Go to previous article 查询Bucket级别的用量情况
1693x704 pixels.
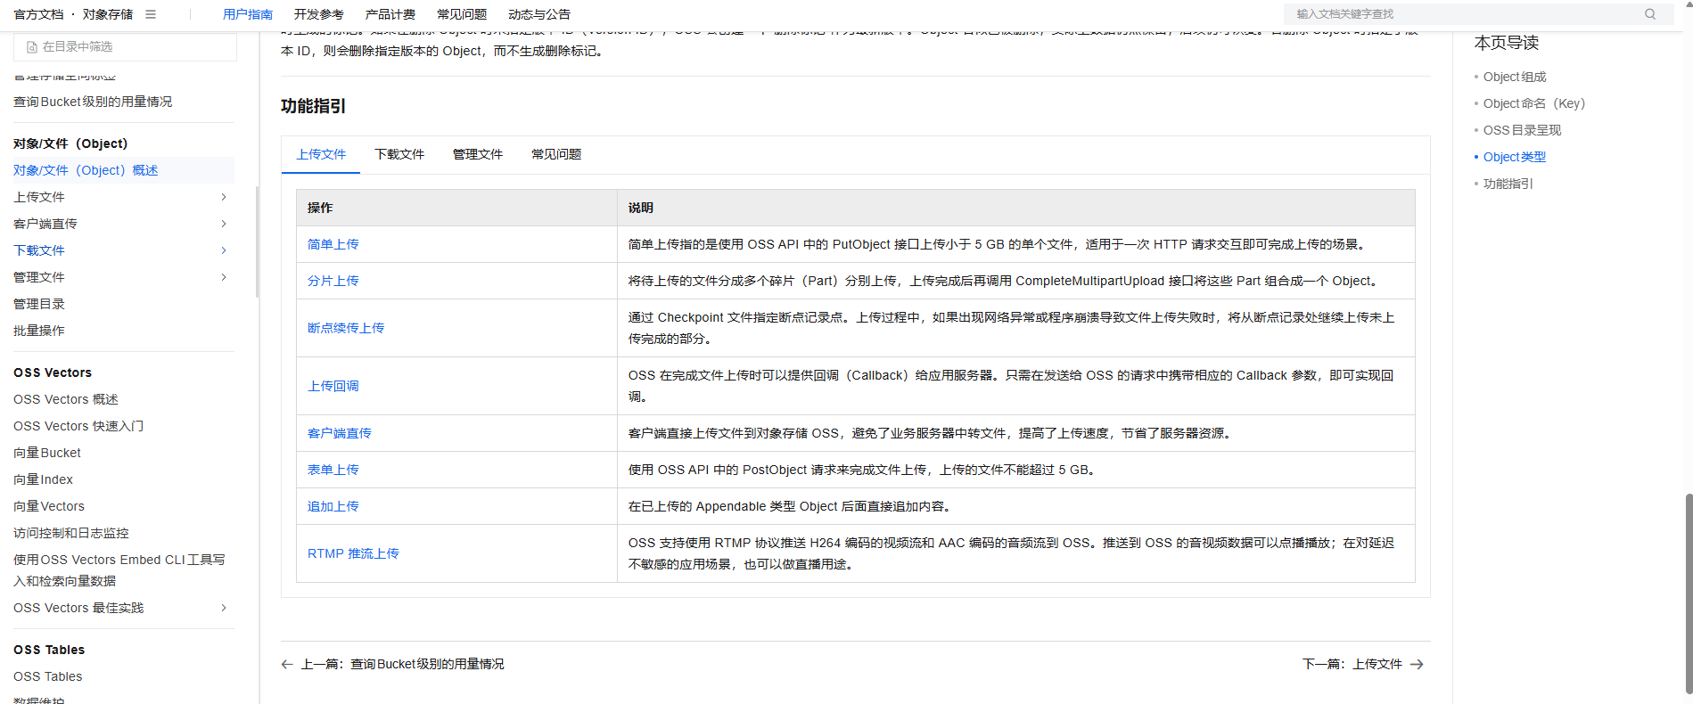click(x=392, y=664)
